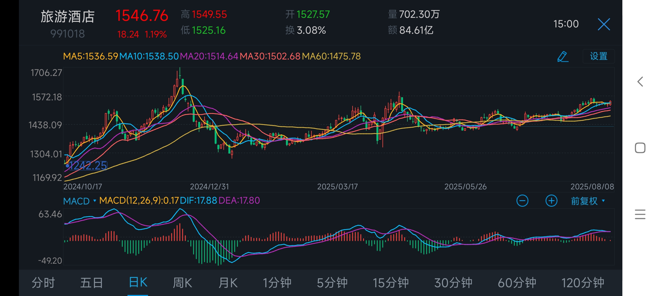The width and height of the screenshot is (658, 296).
Task: Tap the MACD(12,26,9):0.17 value label
Action: point(139,201)
